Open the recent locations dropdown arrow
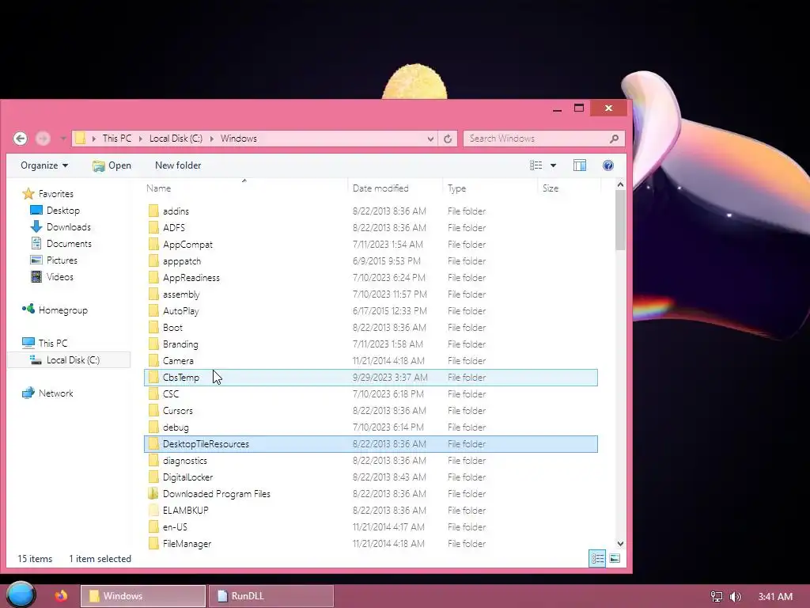 (x=63, y=139)
